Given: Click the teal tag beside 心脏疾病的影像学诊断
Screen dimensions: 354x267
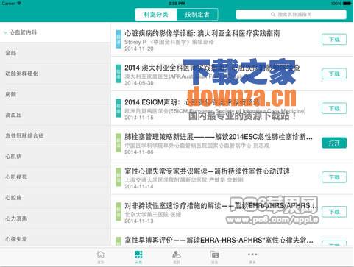Looking at the screenshot, I should [x=118, y=39].
